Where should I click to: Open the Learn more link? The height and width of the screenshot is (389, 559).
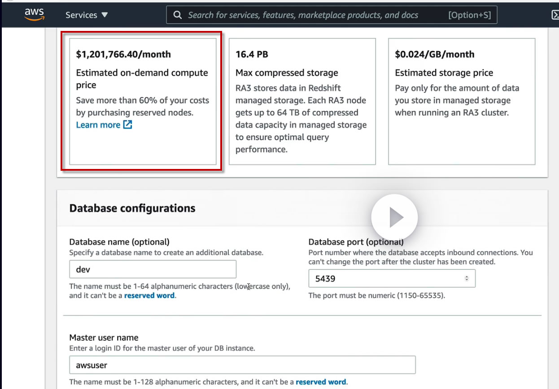pos(98,125)
